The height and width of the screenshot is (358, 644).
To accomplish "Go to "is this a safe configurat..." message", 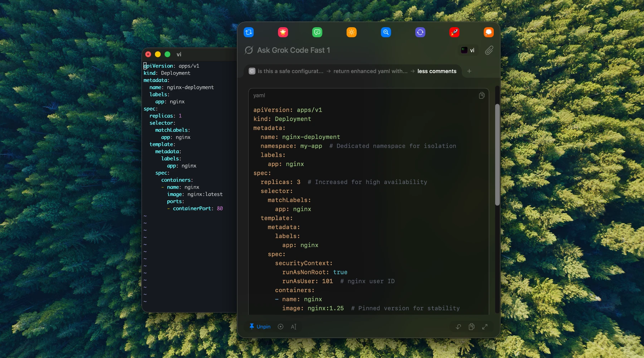I will (290, 71).
